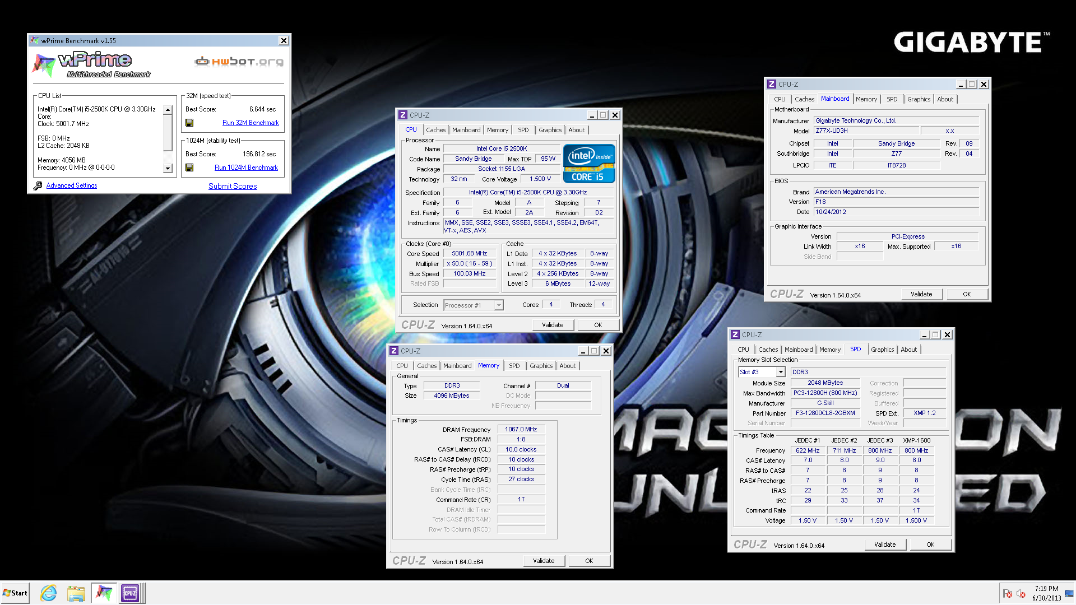Screen dimensions: 1076x605
Task: Open the Slot #3 memory slot dropdown
Action: (x=780, y=372)
